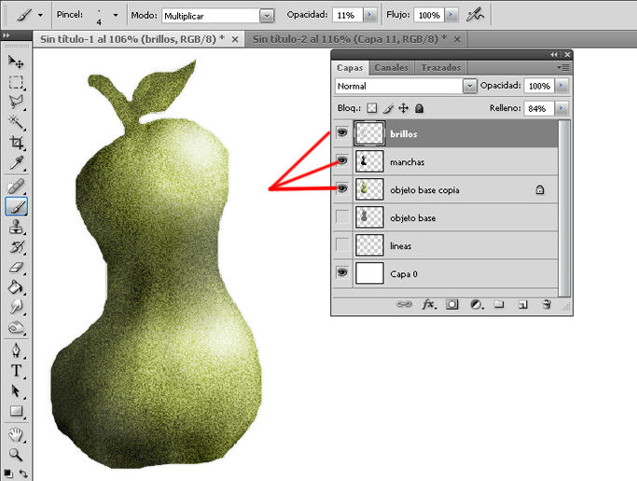Select the Clone Stamp tool

[16, 227]
